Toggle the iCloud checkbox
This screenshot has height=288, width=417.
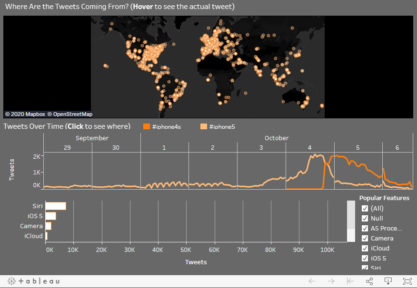point(365,248)
